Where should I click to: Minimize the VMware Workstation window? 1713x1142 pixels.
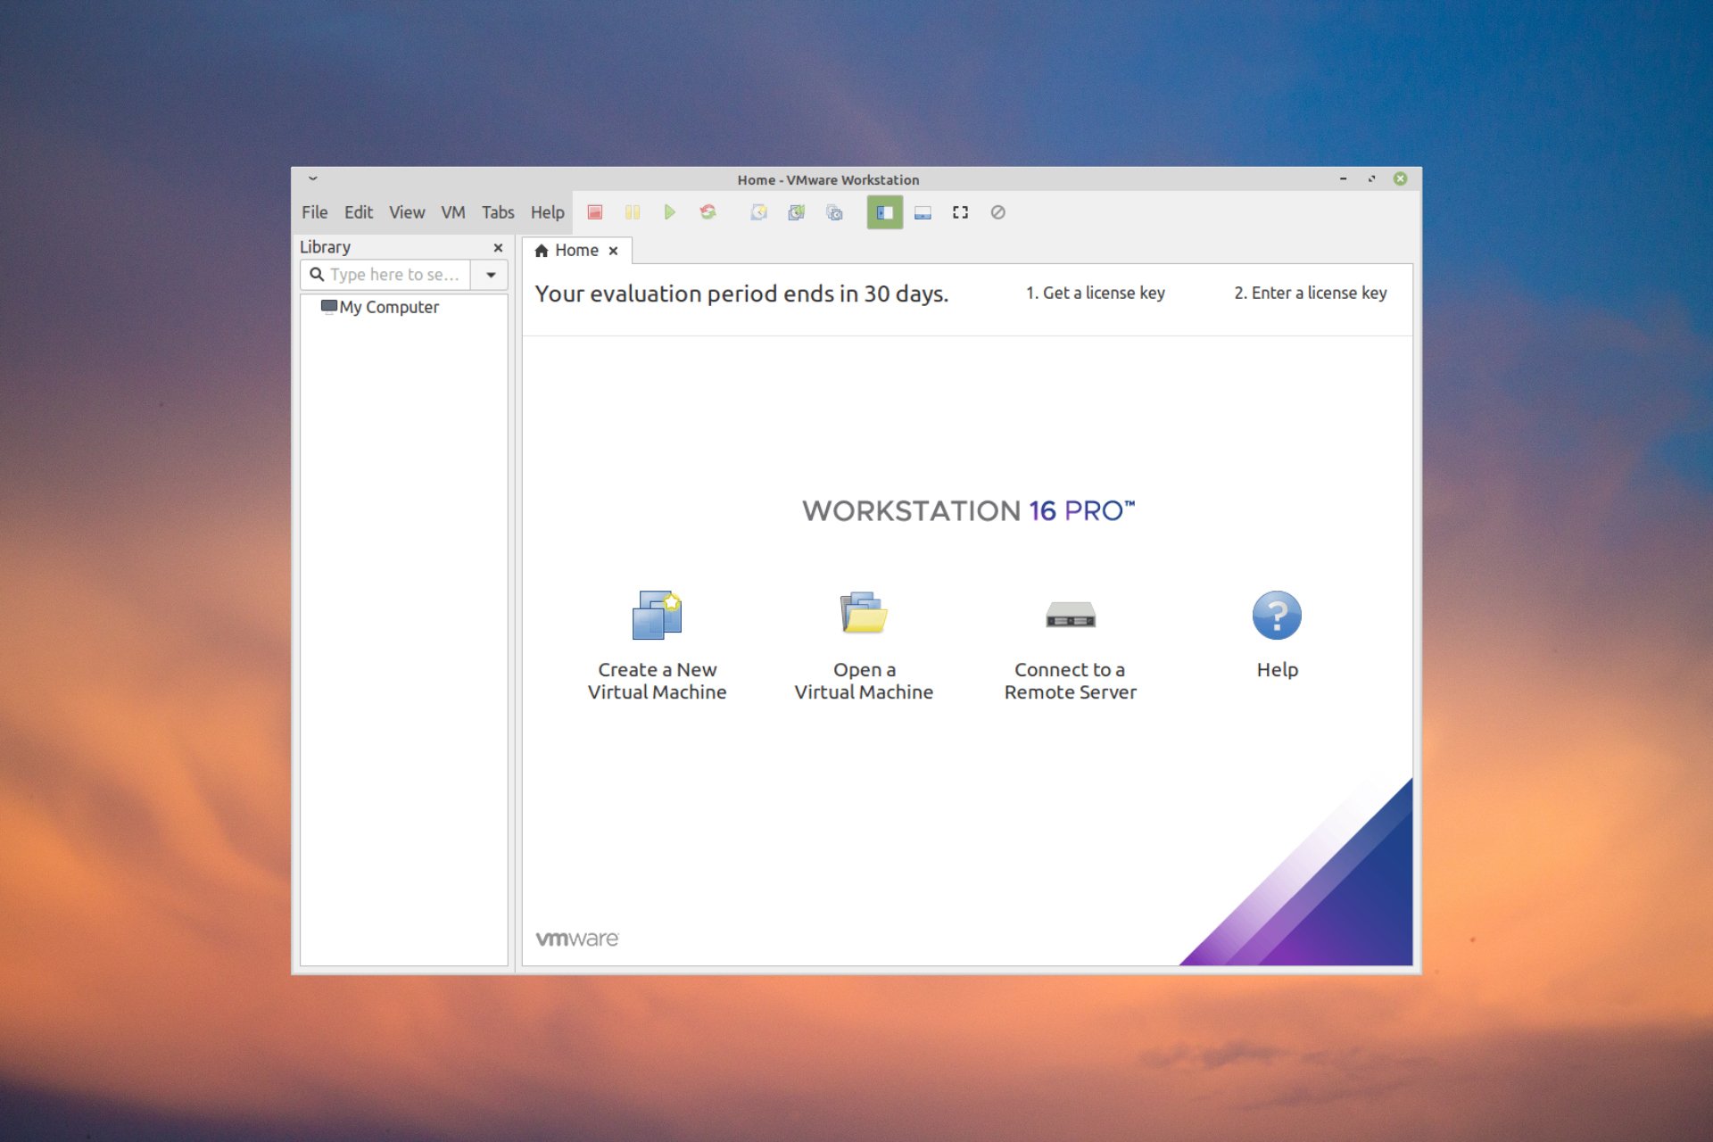pyautogui.click(x=1343, y=178)
